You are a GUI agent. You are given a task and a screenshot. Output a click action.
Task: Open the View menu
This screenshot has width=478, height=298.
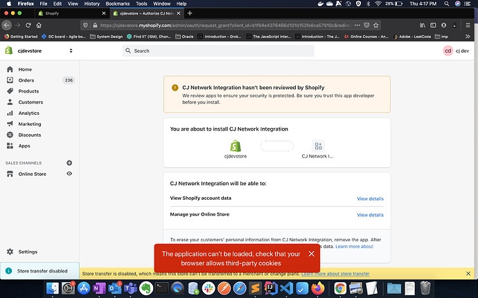point(73,3)
